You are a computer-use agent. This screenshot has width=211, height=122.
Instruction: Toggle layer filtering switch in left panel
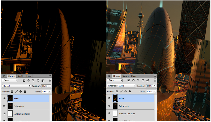click(x=50, y=81)
